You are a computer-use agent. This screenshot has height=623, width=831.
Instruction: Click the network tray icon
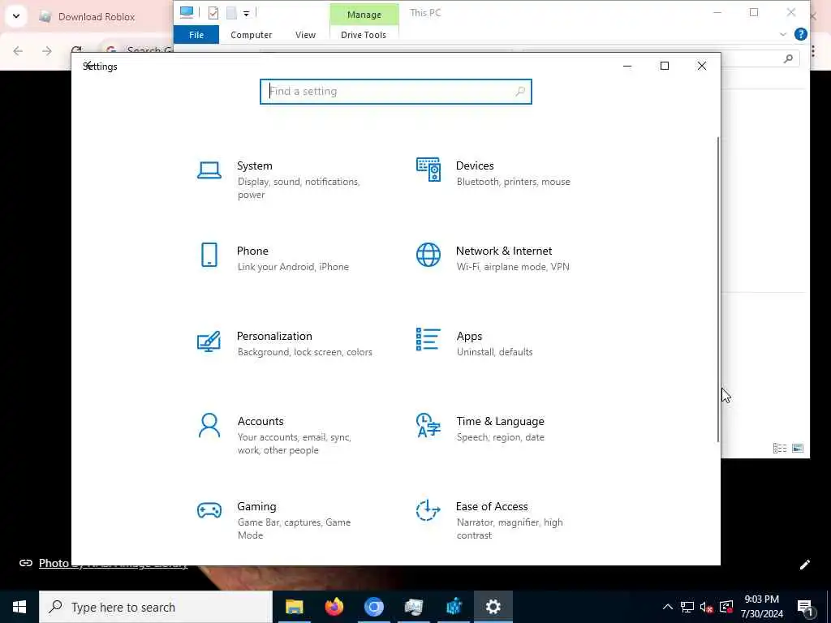(687, 607)
